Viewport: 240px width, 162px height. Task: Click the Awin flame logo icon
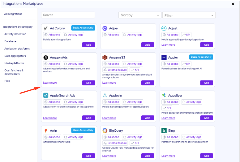click(x=46, y=131)
